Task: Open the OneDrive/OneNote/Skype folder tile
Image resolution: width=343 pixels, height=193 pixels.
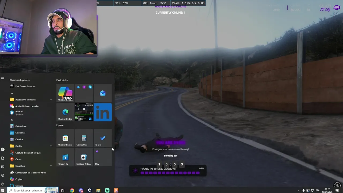Action: (84, 93)
